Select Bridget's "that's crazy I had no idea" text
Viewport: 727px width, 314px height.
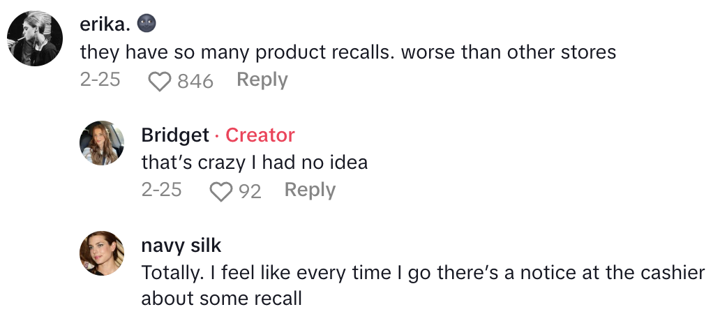[x=254, y=162]
